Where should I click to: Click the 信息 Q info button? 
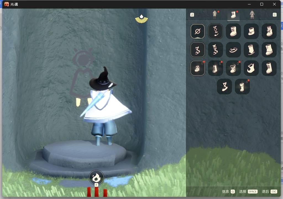(x=228, y=192)
